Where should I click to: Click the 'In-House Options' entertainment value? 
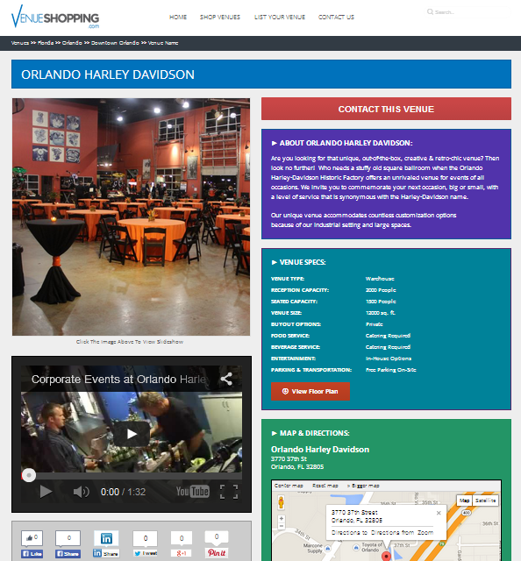389,359
